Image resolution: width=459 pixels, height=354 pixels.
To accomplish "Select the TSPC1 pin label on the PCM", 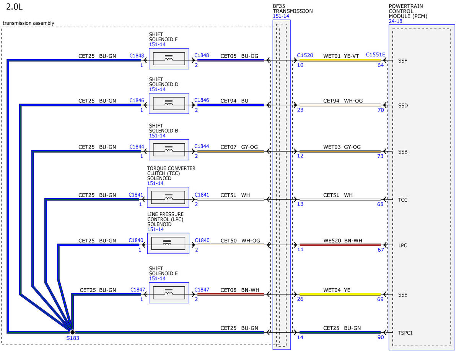I will (x=405, y=333).
